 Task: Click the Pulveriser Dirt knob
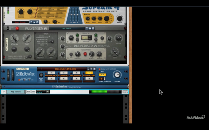(27, 38)
